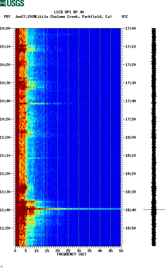167x270 pixels.
Task: Click the '17:20' UTC time label
Action: 130,65
